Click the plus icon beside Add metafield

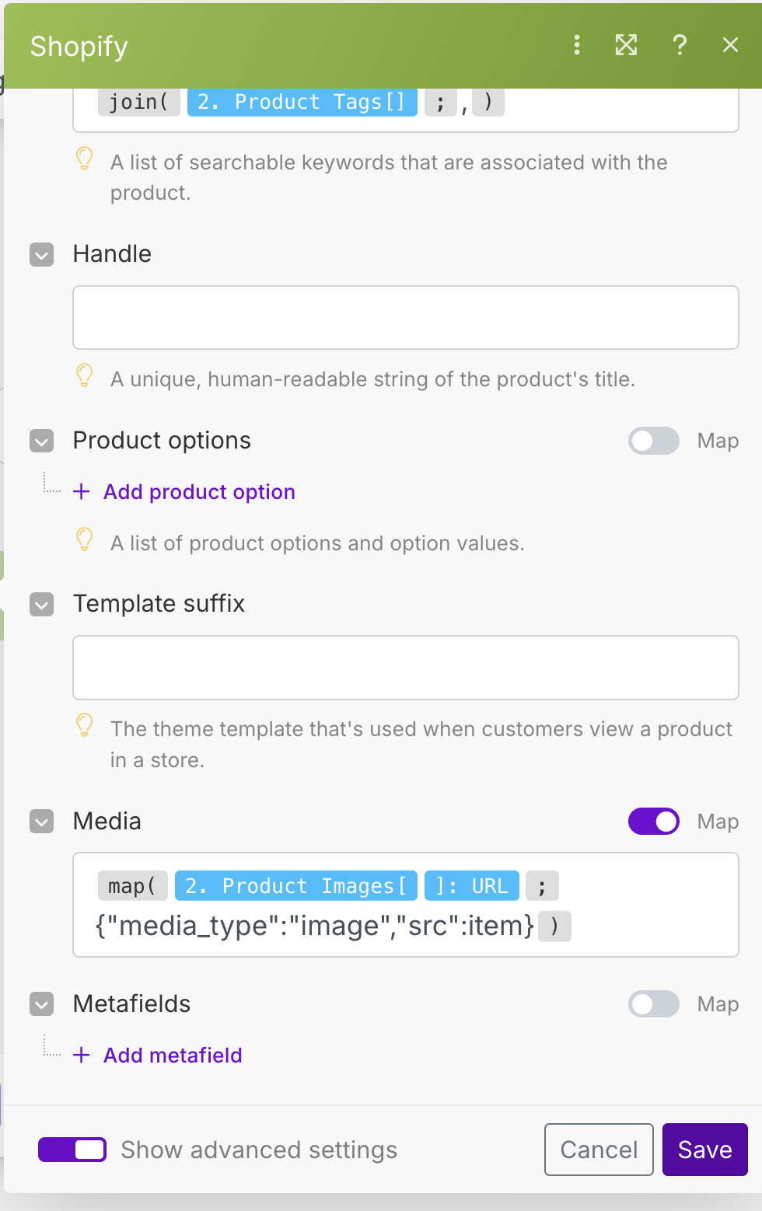82,1056
